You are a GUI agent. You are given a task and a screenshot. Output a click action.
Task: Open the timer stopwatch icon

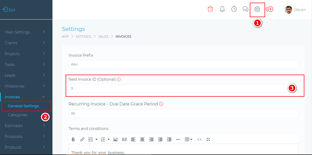coord(234,9)
